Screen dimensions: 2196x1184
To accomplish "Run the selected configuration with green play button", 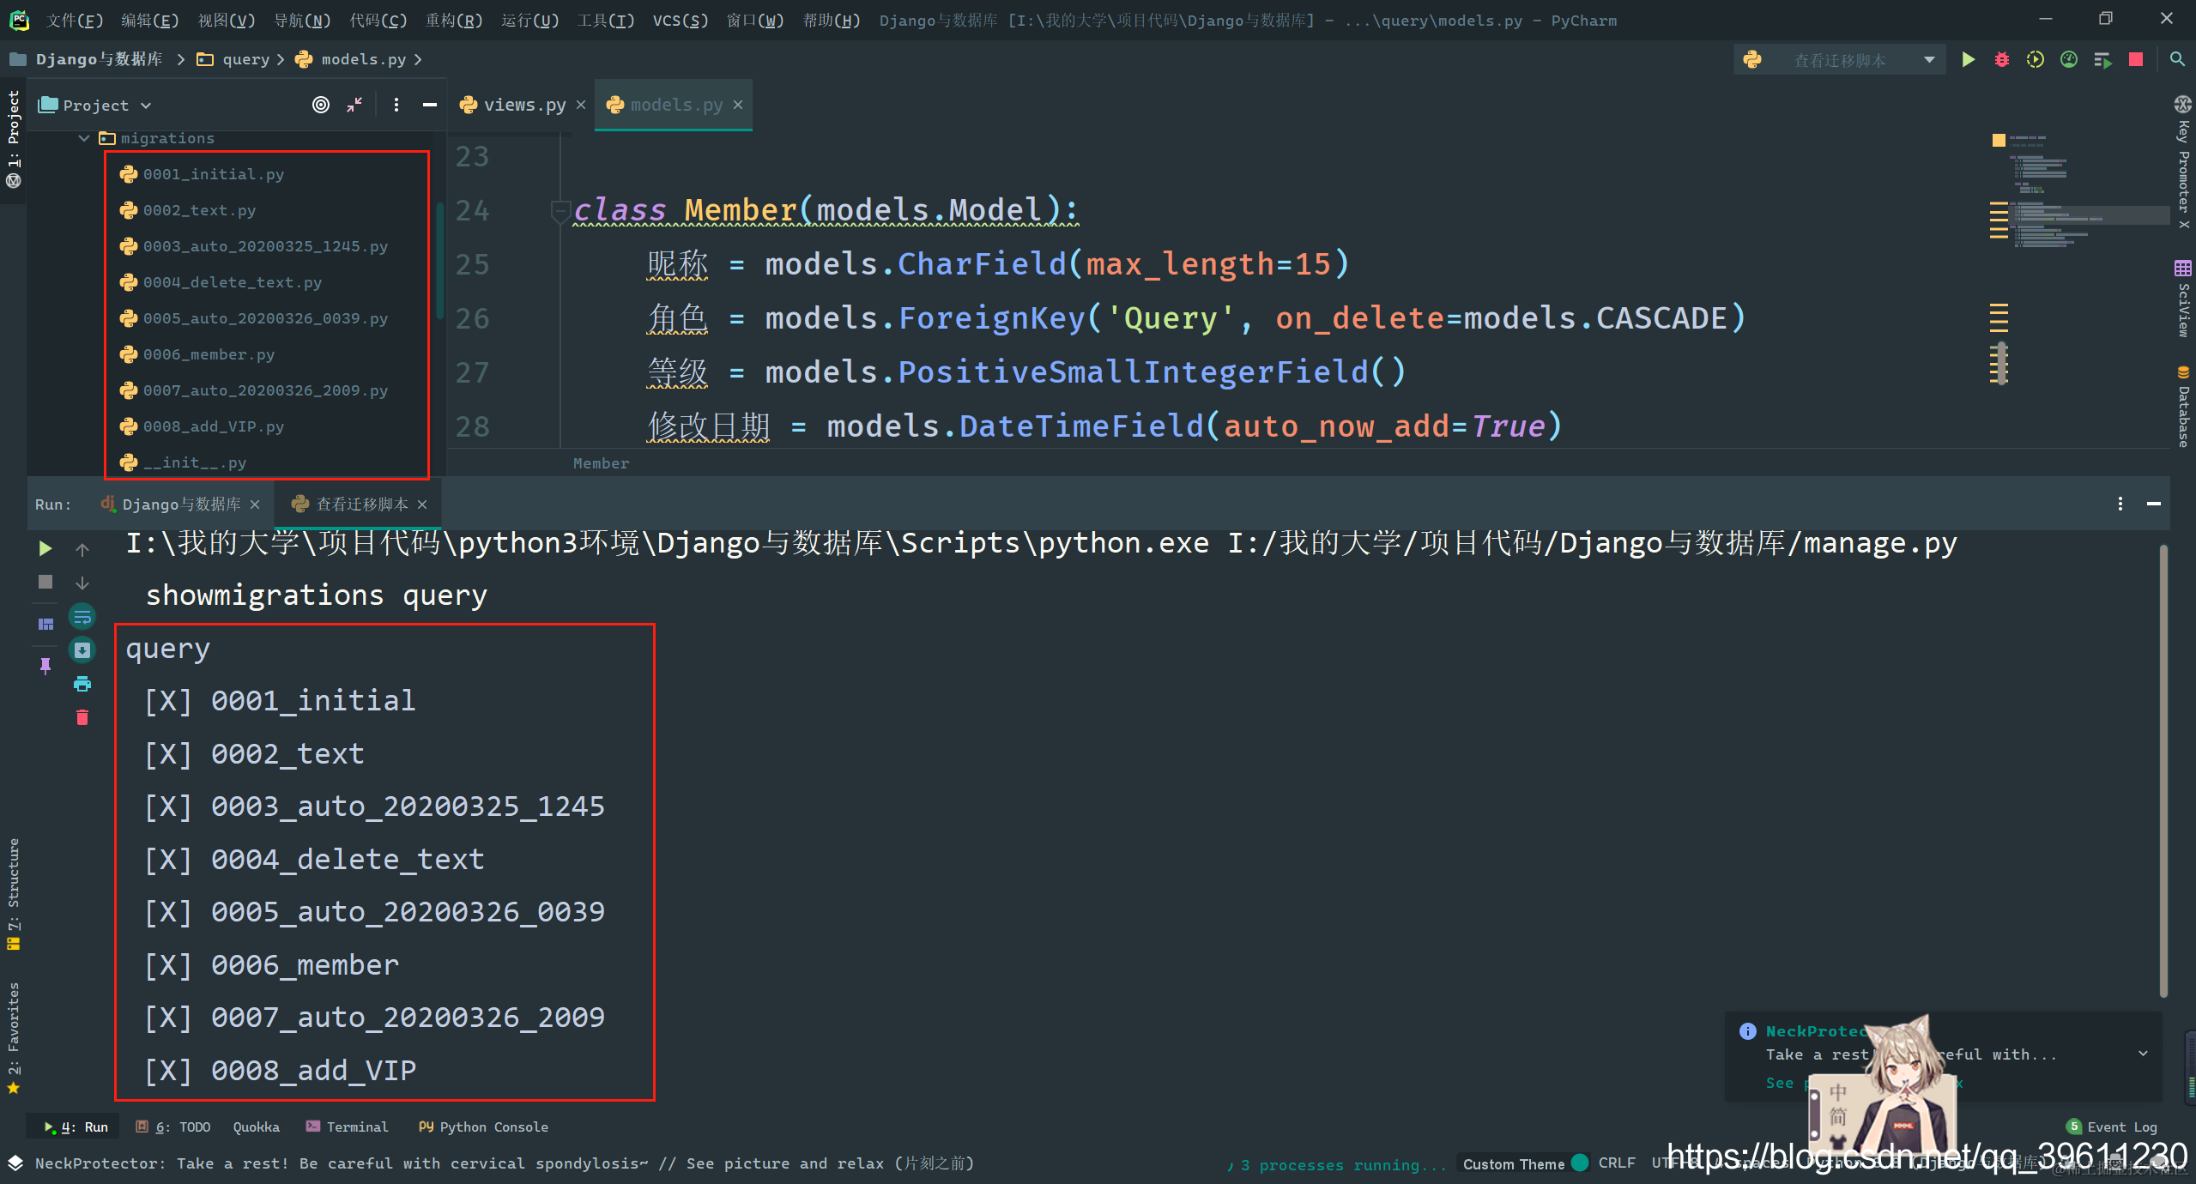I will [1969, 60].
